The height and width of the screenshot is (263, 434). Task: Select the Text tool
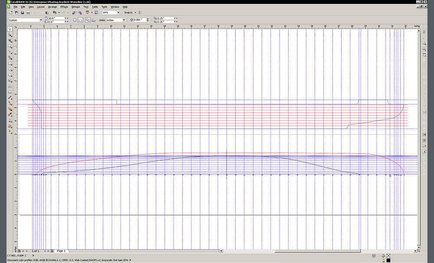pos(10,86)
